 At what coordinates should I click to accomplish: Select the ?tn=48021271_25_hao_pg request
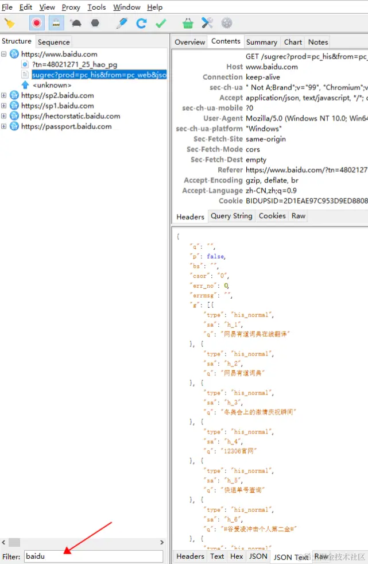[x=75, y=65]
